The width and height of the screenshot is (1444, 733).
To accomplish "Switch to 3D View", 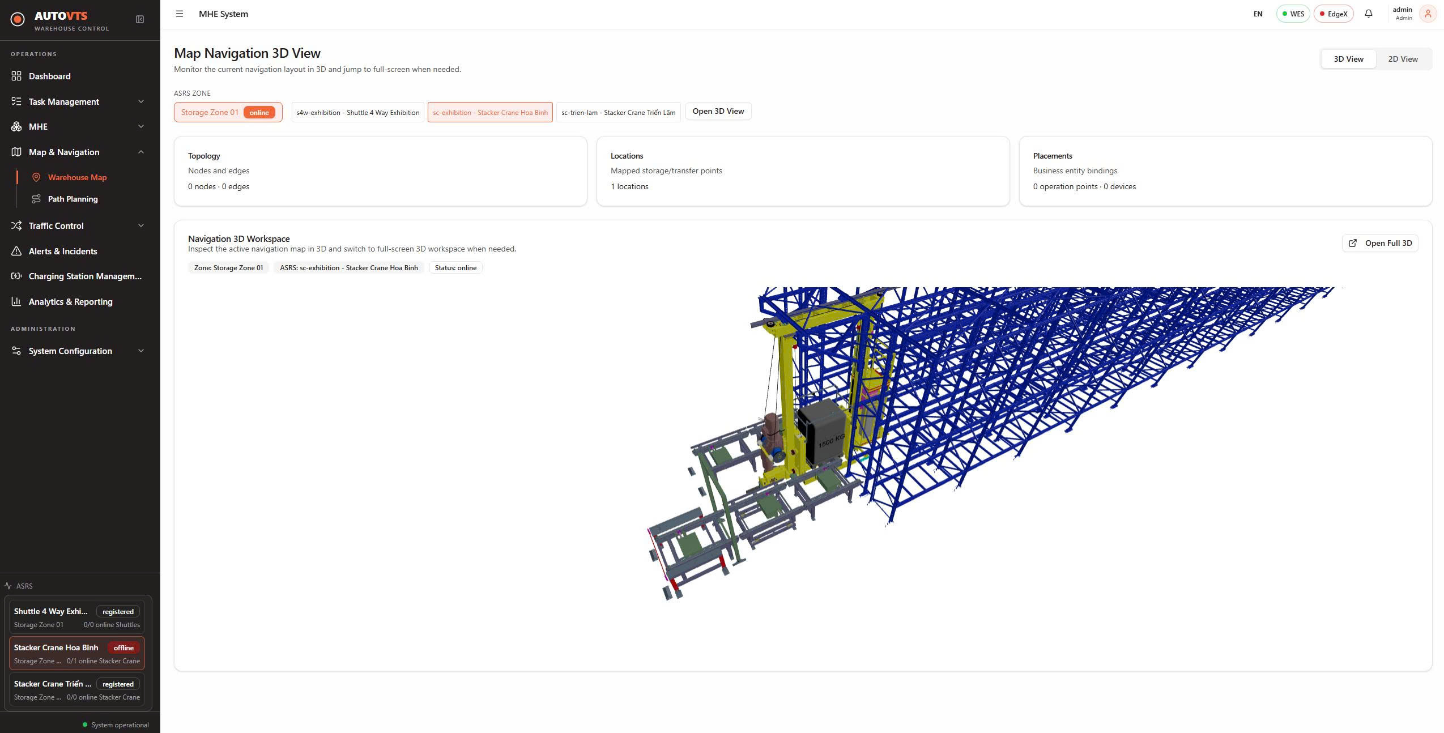I will coord(1348,59).
